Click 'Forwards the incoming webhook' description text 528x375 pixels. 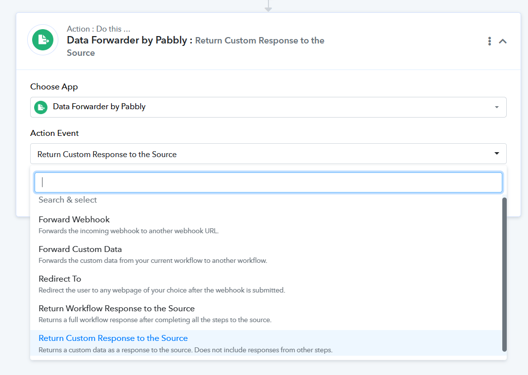click(129, 231)
